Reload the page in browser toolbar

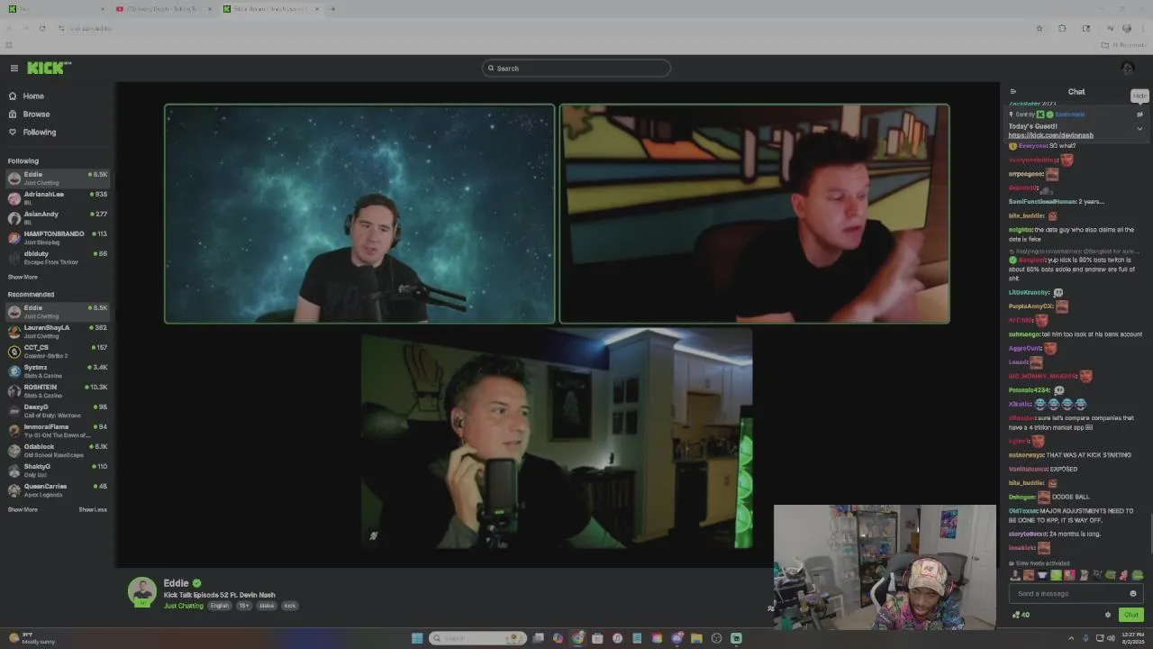[42, 29]
